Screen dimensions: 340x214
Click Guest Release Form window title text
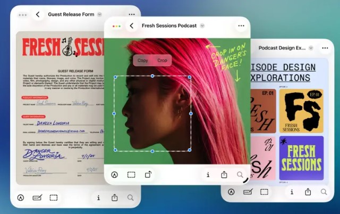[71, 14]
